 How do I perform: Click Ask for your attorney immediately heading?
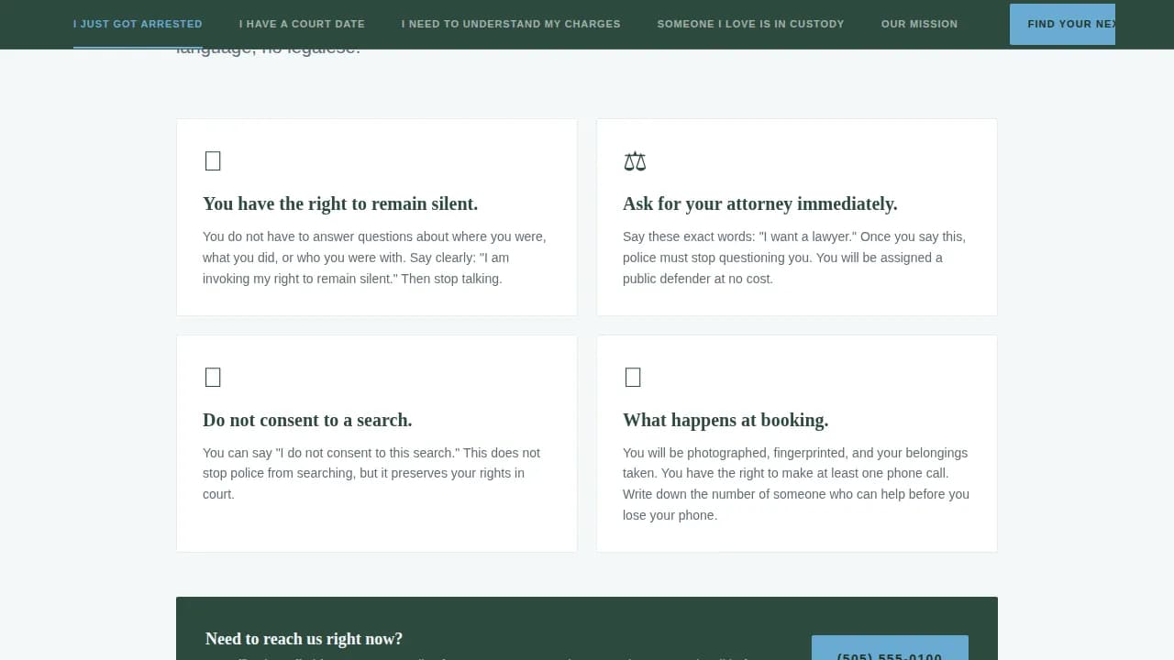pos(759,203)
